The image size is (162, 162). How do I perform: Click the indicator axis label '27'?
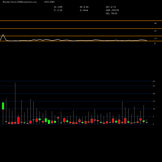point(155,31)
